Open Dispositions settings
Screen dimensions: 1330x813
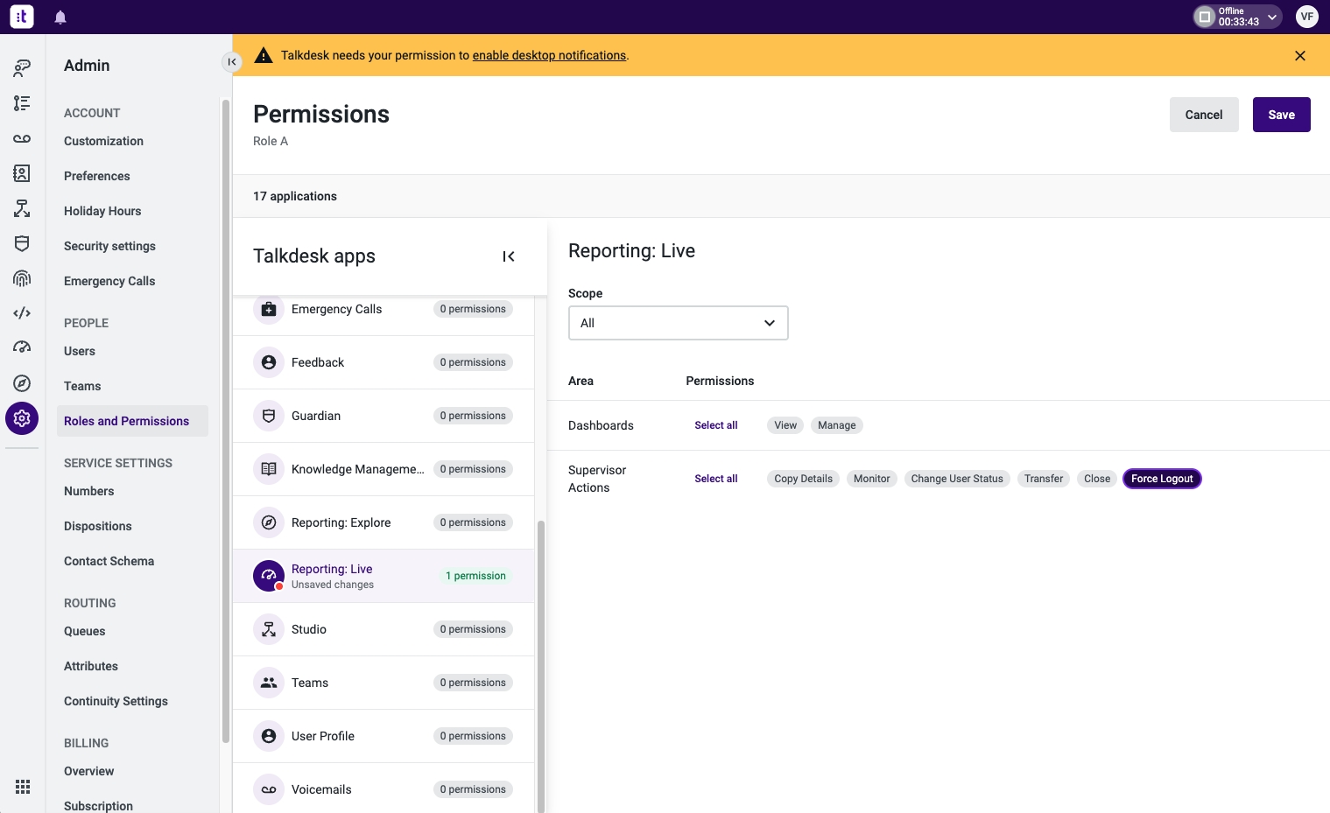(98, 526)
